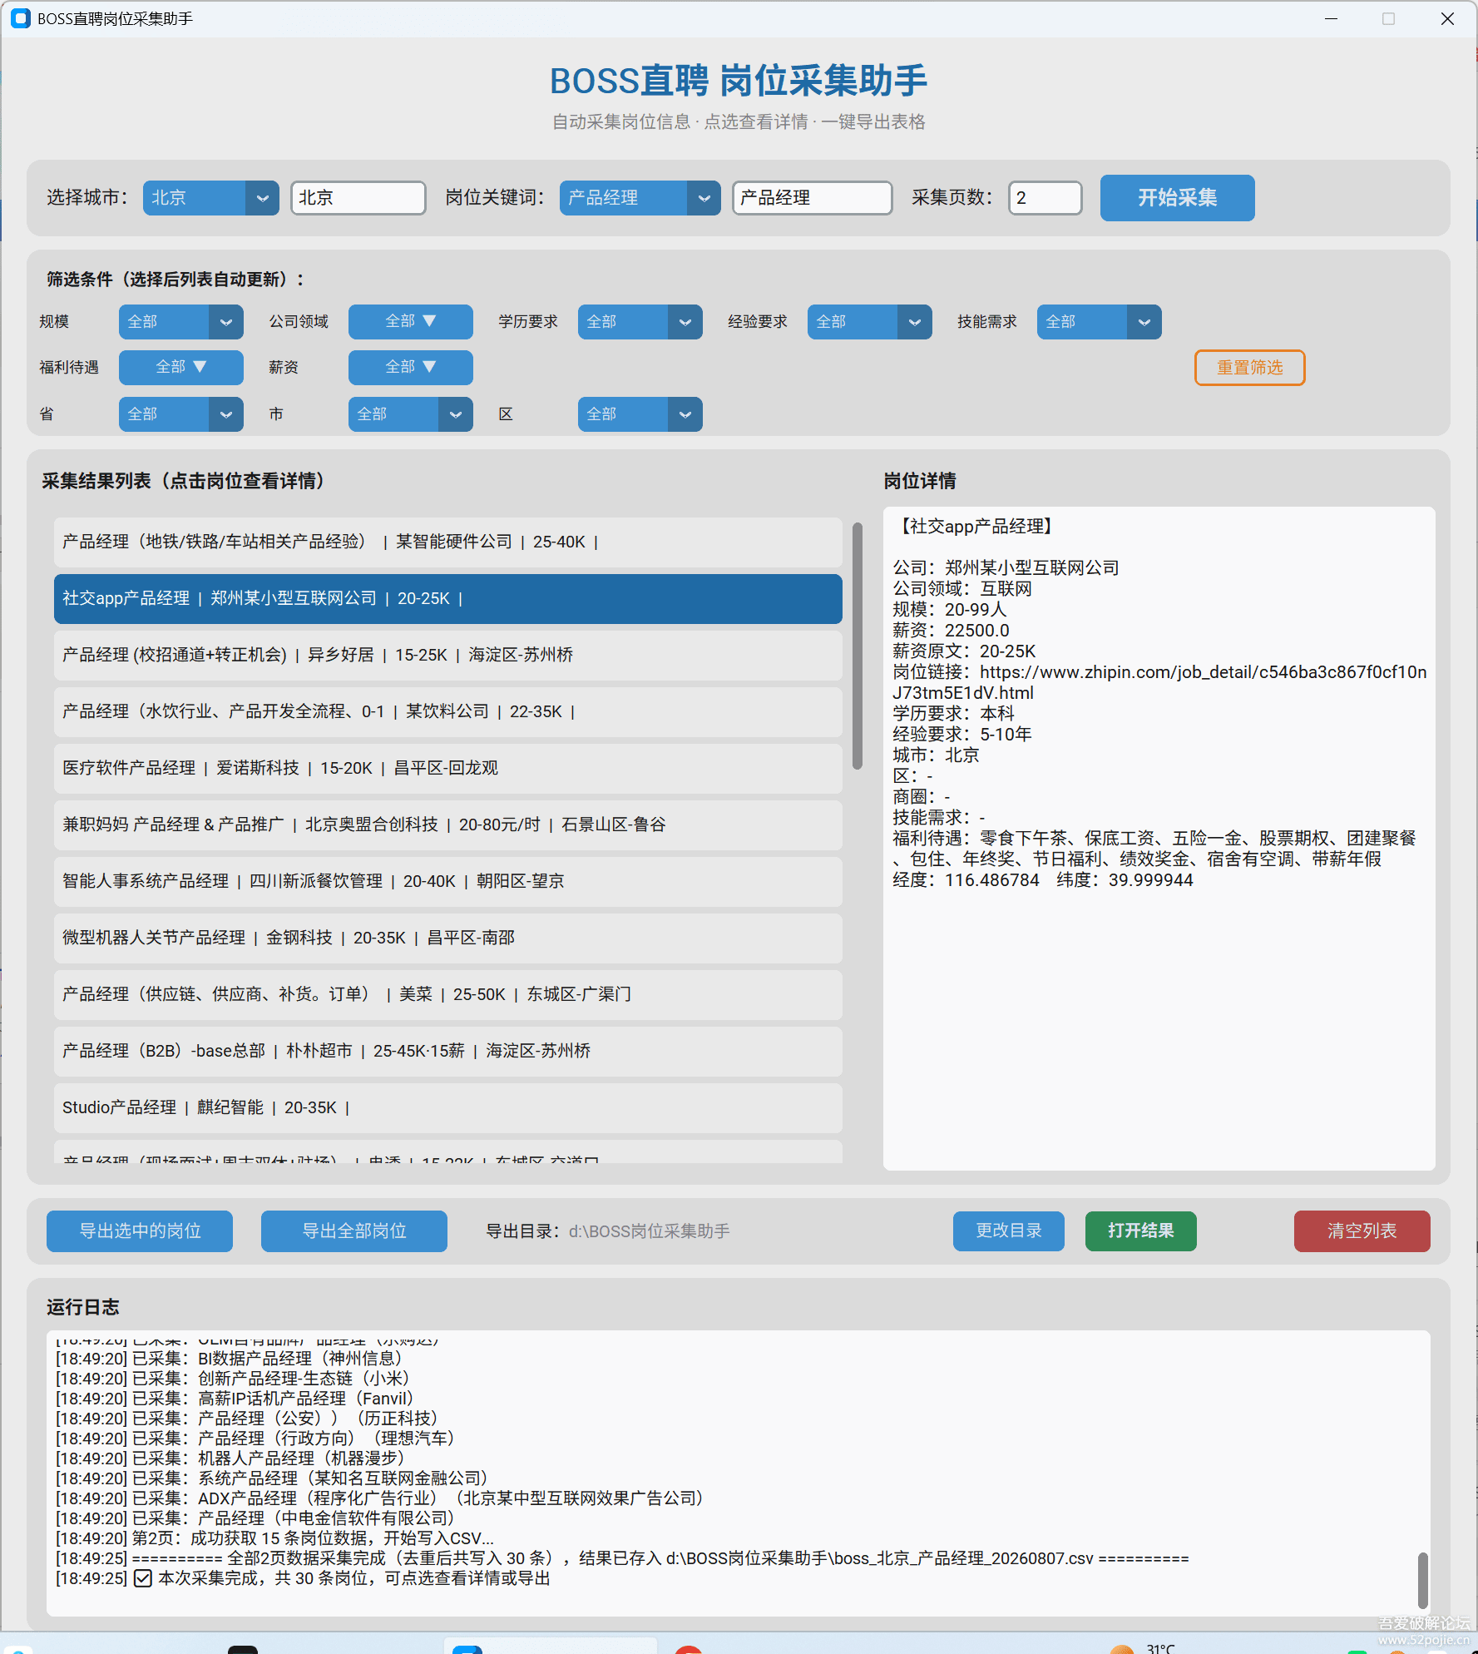
Task: Open the 公司领域 filter dropdown
Action: [x=410, y=322]
